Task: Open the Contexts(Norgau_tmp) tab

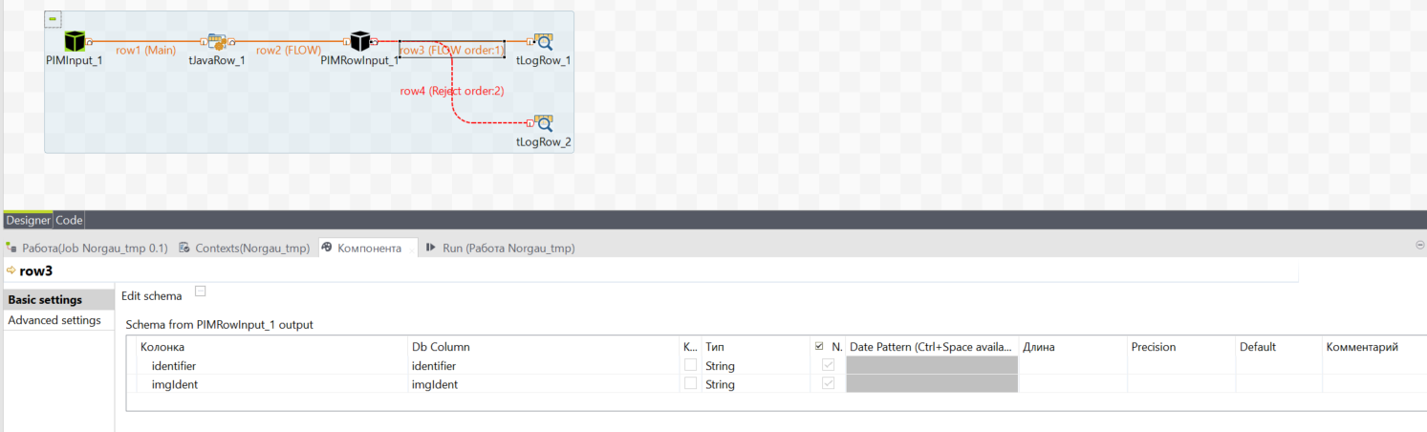Action: click(x=245, y=248)
